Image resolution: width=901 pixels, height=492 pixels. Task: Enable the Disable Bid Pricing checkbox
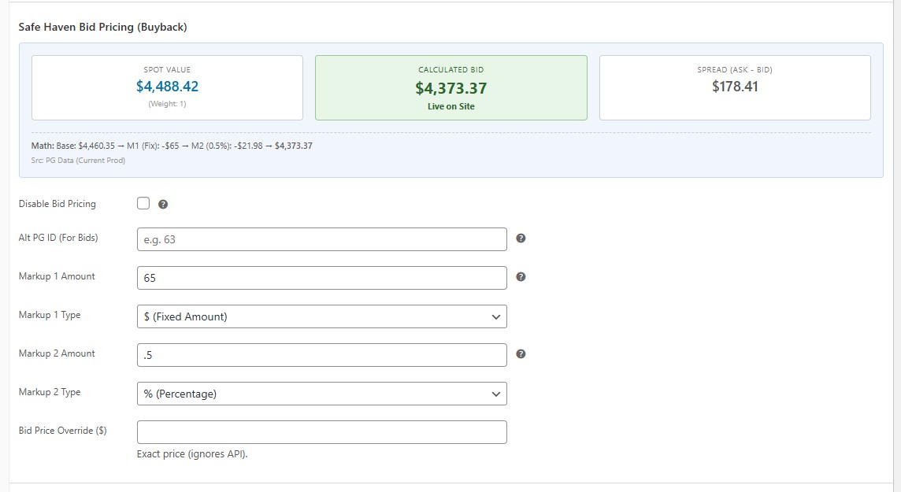pyautogui.click(x=143, y=204)
